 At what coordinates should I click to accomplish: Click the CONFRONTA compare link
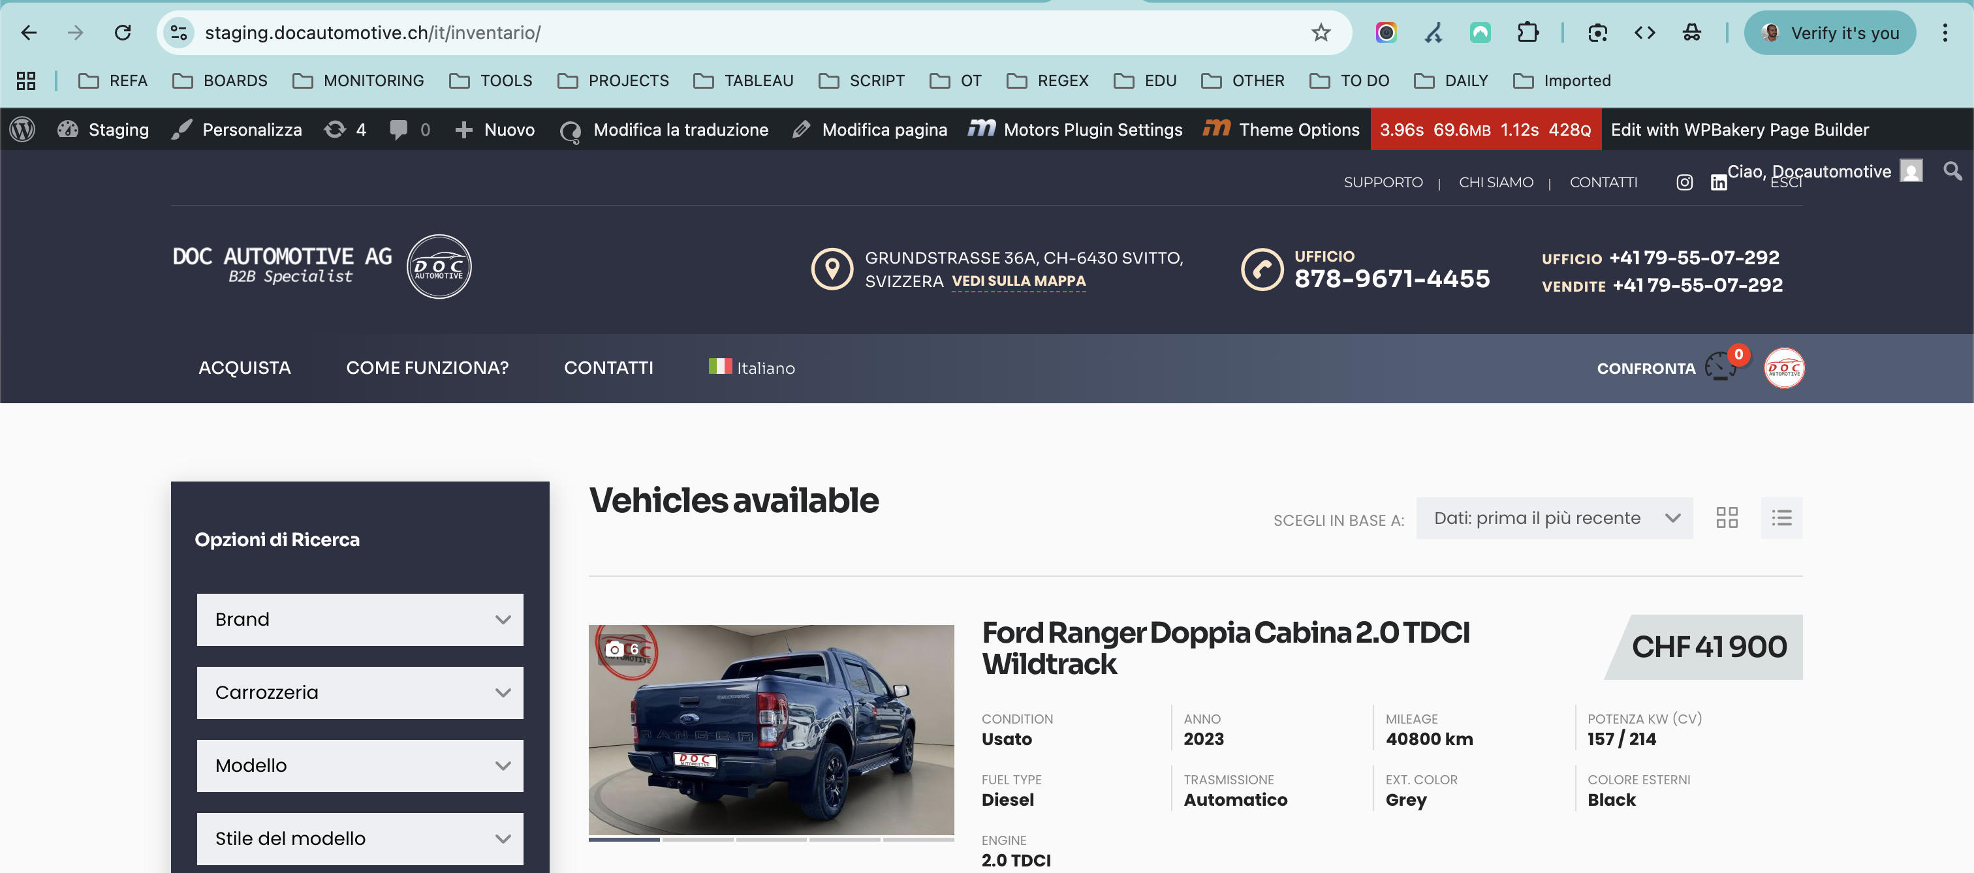coord(1646,369)
